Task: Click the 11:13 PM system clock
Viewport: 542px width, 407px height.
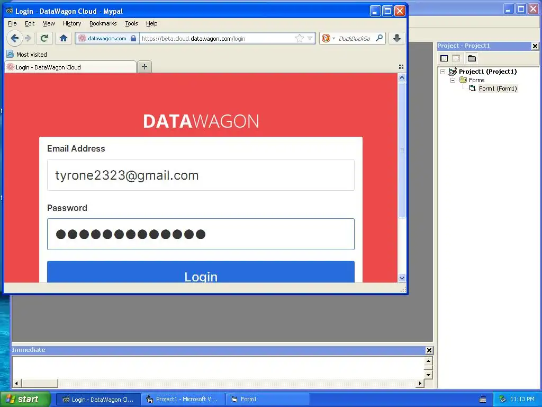Action: [x=522, y=400]
